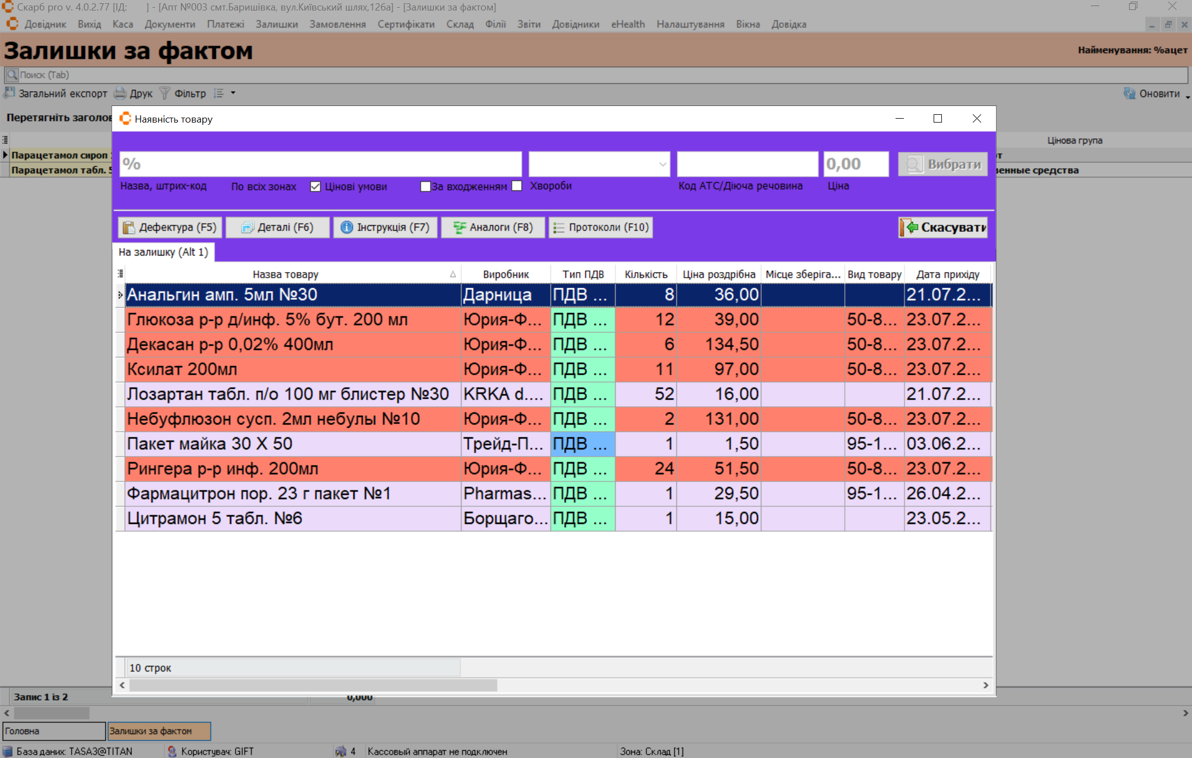
Task: Click the Назва, штрих-код search field
Action: pyautogui.click(x=320, y=165)
